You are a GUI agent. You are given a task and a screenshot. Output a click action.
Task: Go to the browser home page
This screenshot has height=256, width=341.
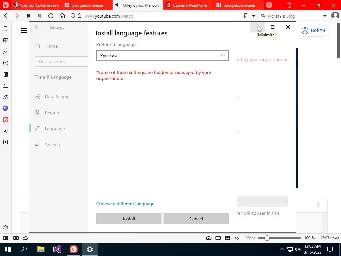tap(62, 16)
